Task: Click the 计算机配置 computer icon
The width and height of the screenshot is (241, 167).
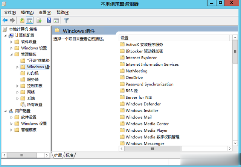Action: pyautogui.click(x=11, y=36)
